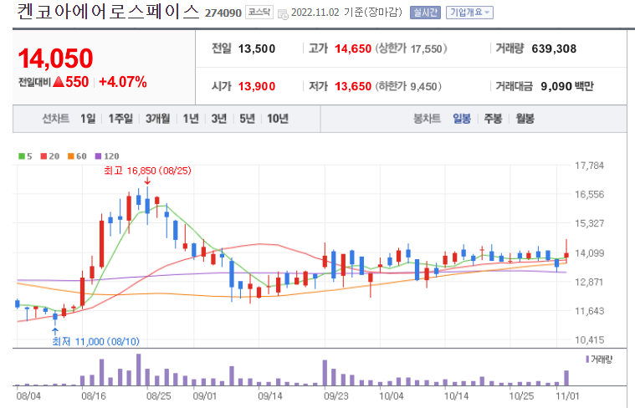Screen dimensions: 635x408
Task: Select the 1주일 line chart tab
Action: (x=120, y=119)
